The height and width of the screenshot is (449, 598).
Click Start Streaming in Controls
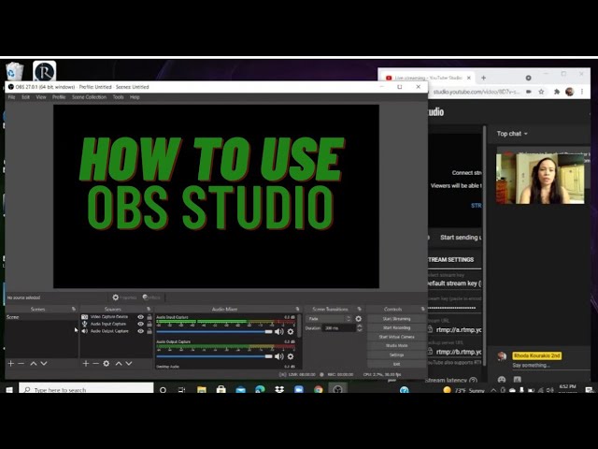click(x=396, y=319)
